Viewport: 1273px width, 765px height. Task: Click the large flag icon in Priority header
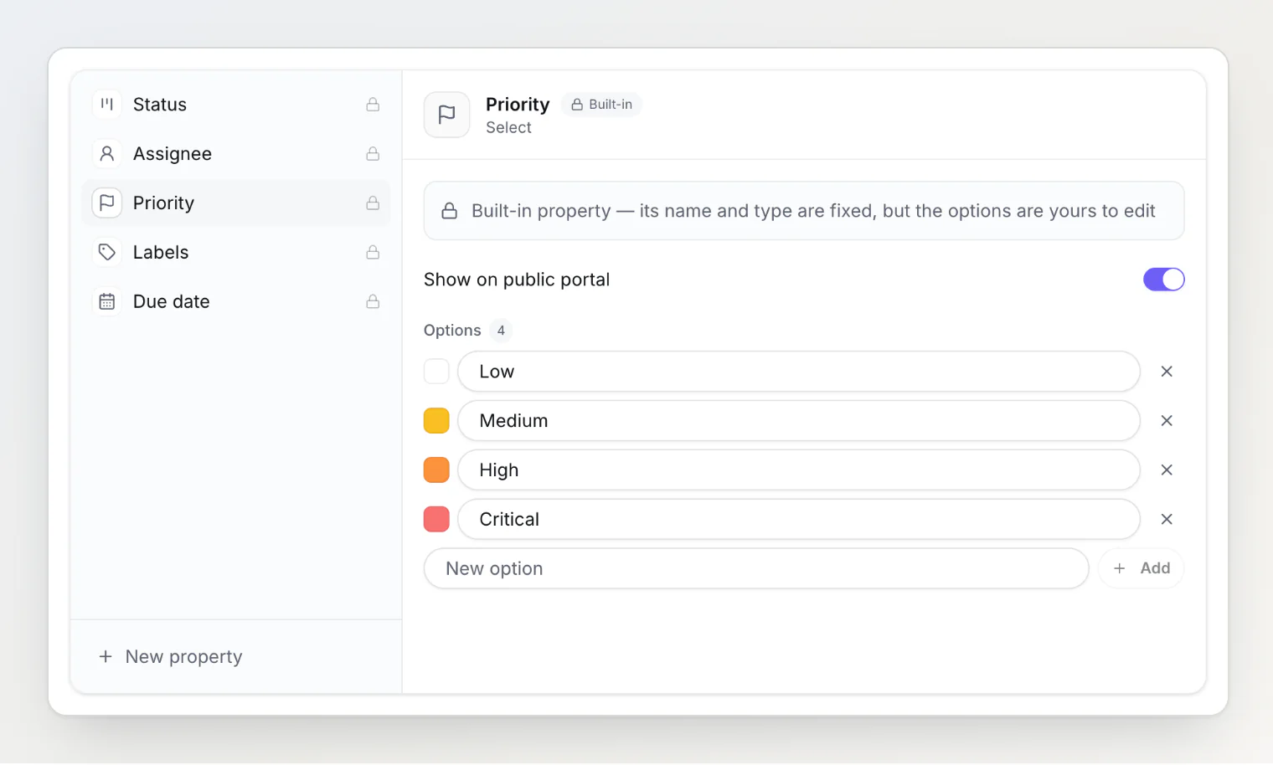[x=446, y=115]
